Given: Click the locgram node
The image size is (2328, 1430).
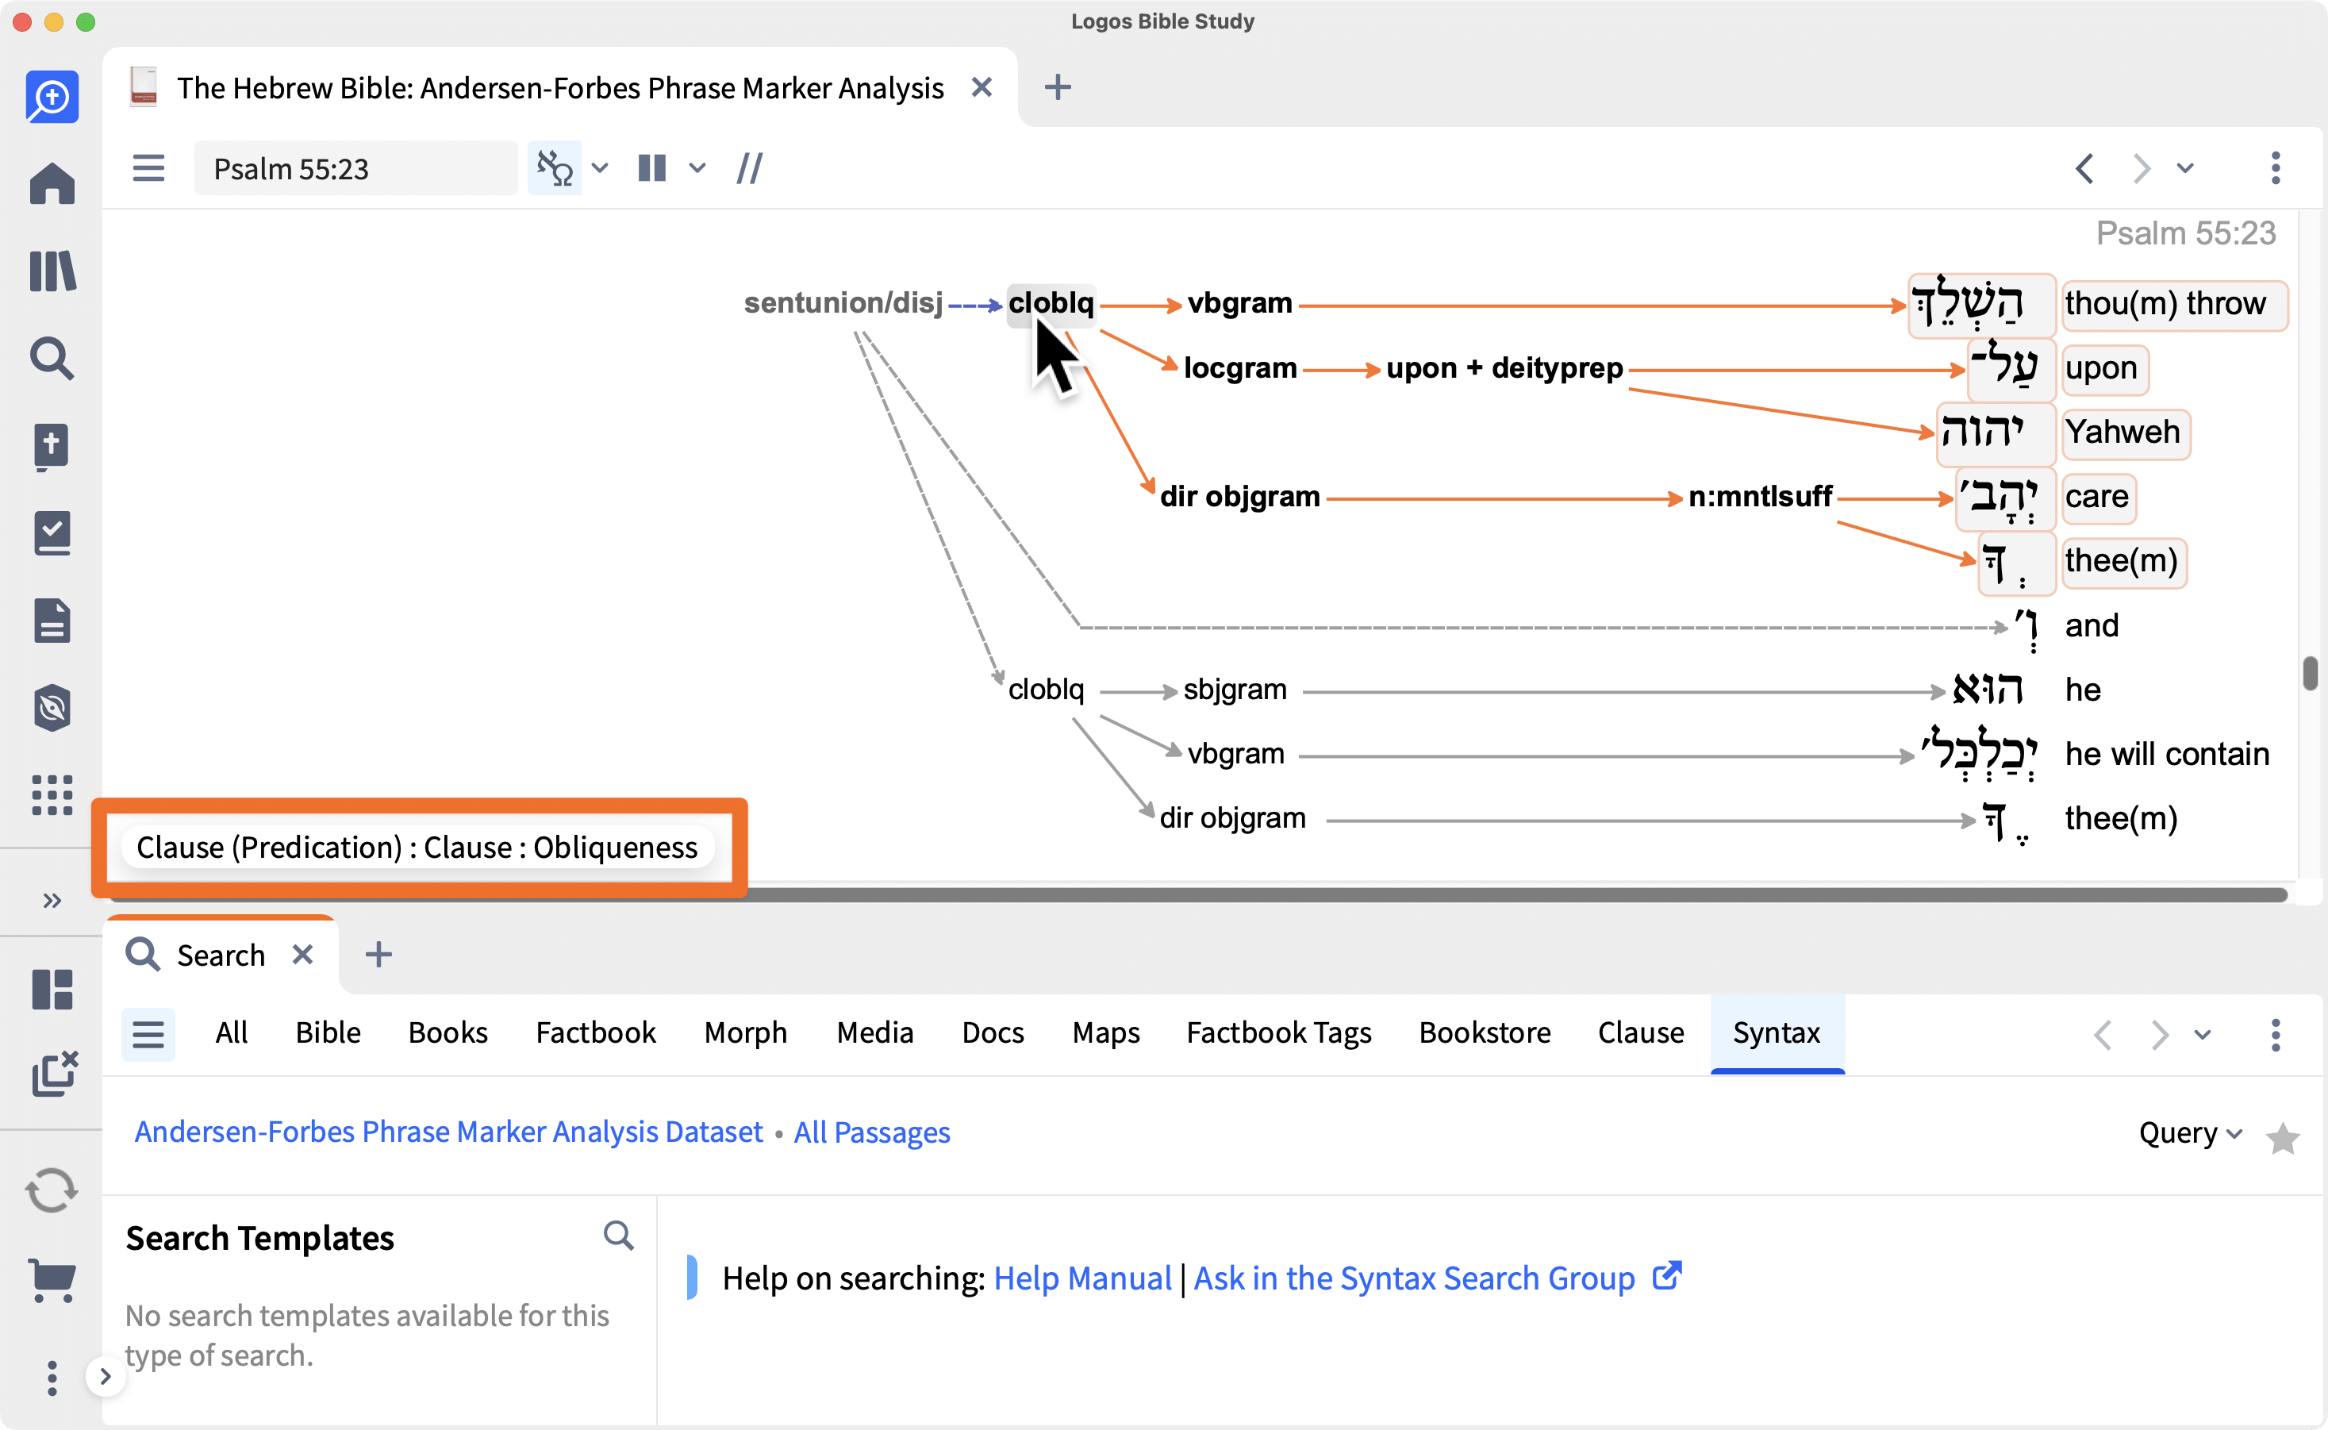Looking at the screenshot, I should point(1239,368).
